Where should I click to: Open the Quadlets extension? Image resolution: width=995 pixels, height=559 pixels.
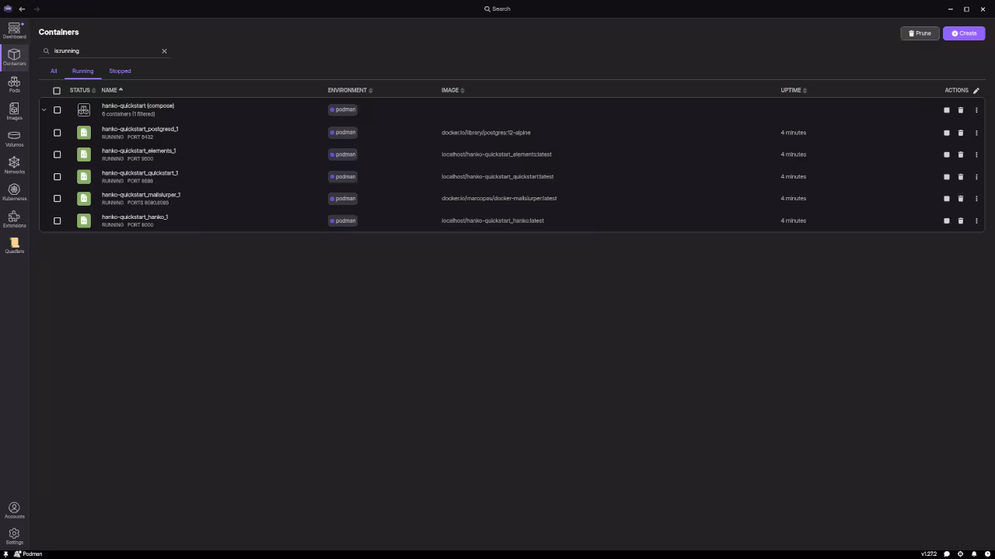pyautogui.click(x=14, y=246)
